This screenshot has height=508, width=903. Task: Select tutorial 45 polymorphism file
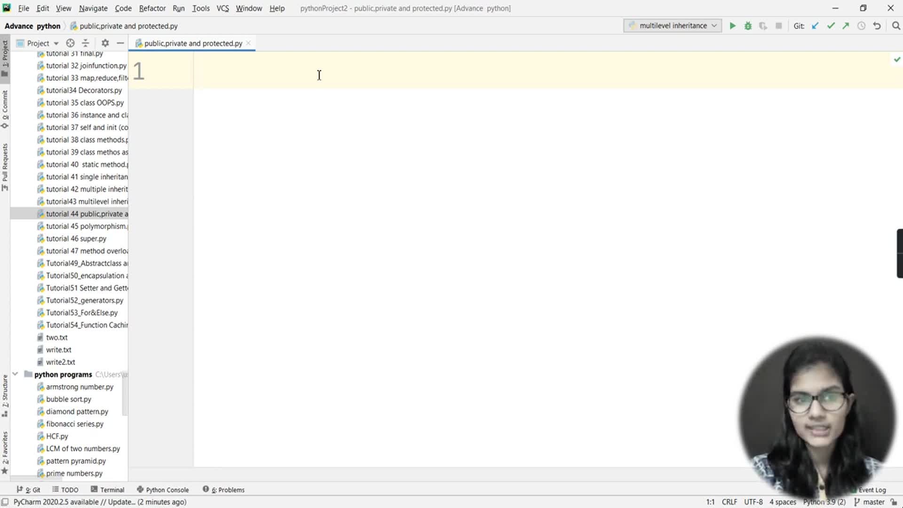pyautogui.click(x=83, y=226)
